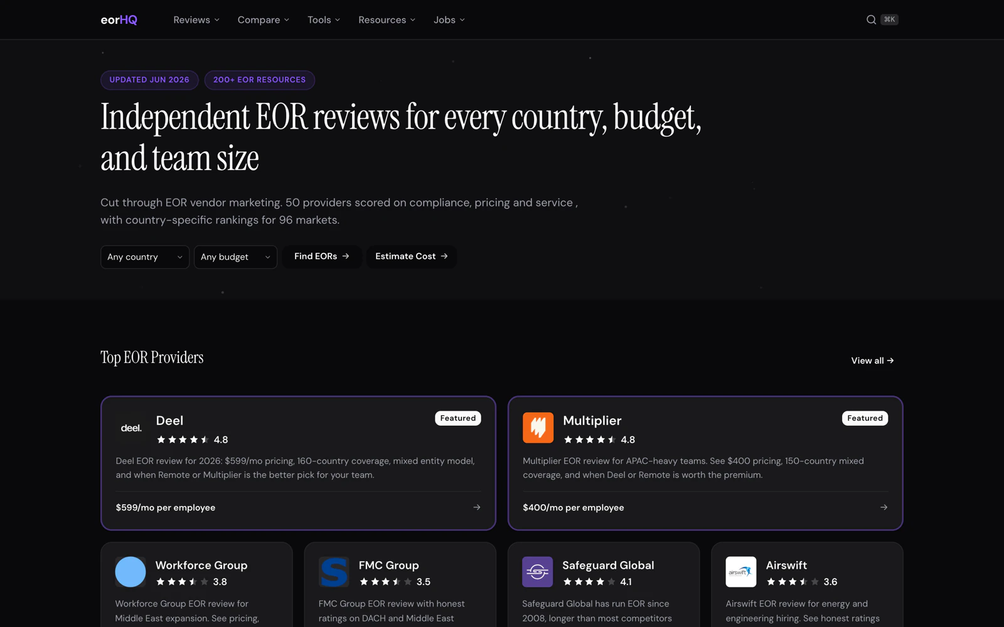This screenshot has width=1004, height=627.
Task: Expand the Jobs dropdown menu
Action: click(449, 20)
